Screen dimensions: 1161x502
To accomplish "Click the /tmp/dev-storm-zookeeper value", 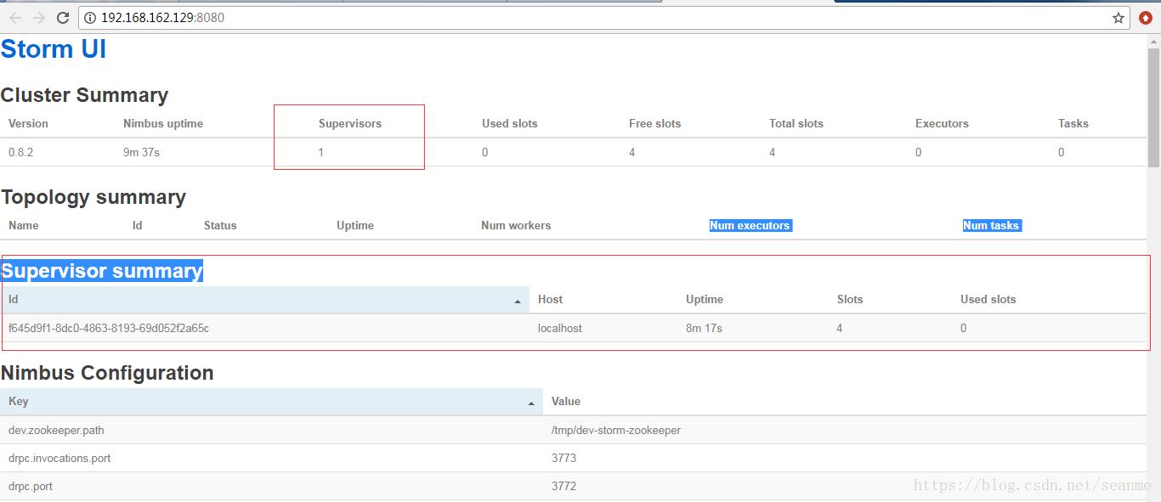I will pyautogui.click(x=616, y=431).
